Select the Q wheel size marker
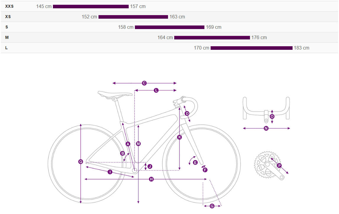The height and width of the screenshot is (214, 339). [80, 162]
